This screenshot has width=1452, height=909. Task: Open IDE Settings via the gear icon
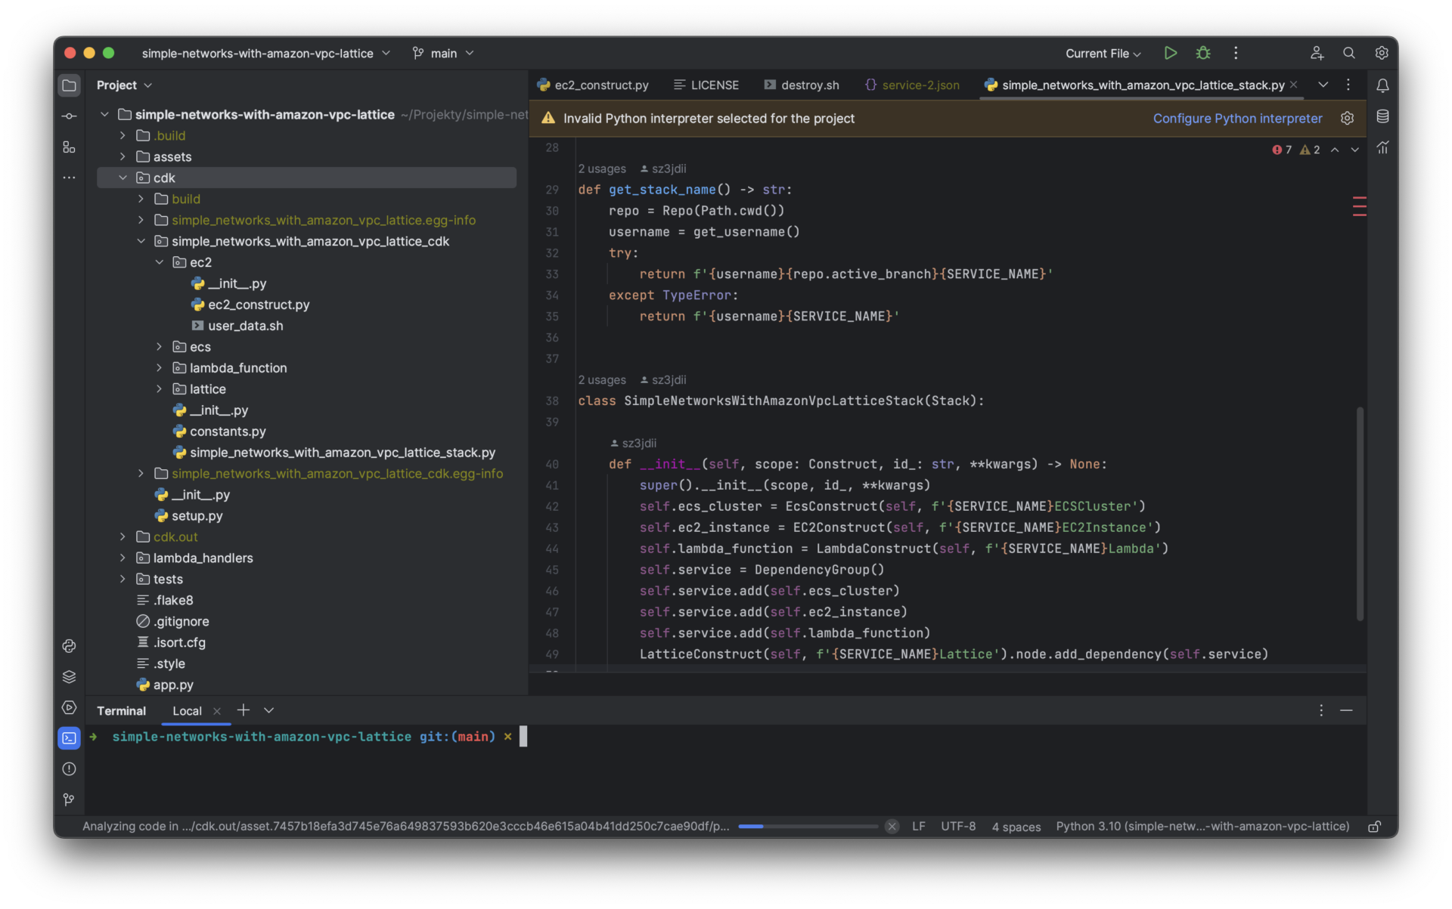click(1382, 53)
